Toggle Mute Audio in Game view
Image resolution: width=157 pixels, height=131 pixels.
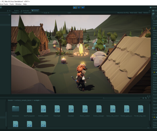(133, 13)
